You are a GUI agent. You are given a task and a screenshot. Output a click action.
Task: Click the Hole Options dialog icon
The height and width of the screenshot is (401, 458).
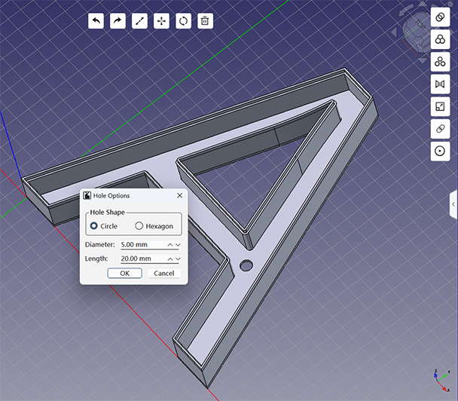click(x=87, y=195)
